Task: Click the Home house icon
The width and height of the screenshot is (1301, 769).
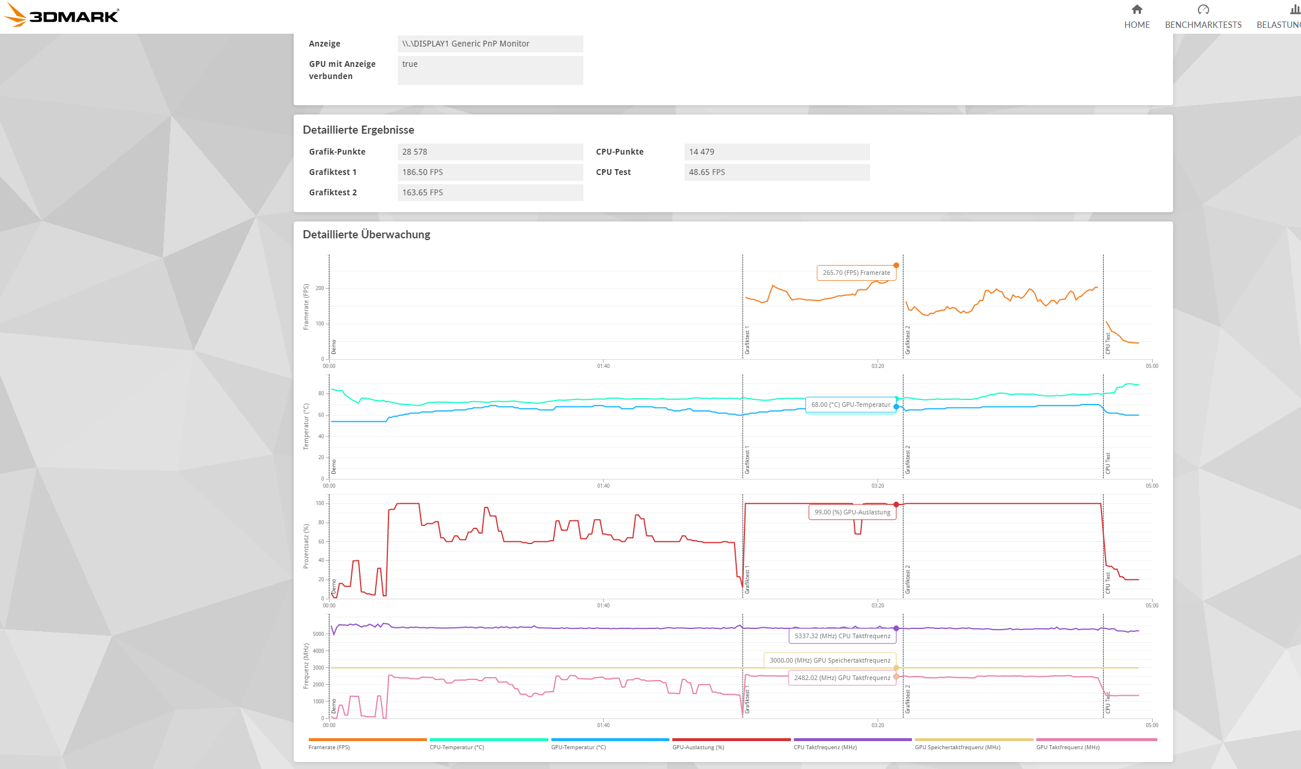Action: [x=1136, y=9]
